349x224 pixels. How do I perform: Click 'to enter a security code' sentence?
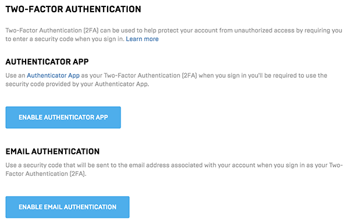point(39,39)
